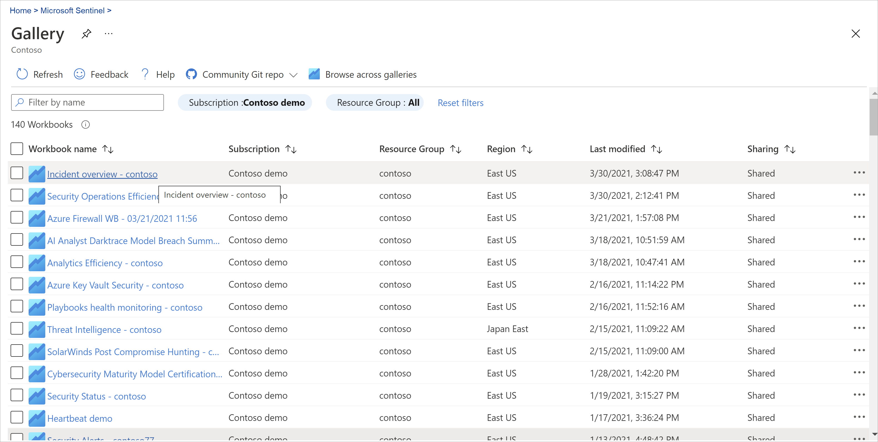Open the Resource Group All filter
This screenshot has height=442, width=878.
[375, 102]
